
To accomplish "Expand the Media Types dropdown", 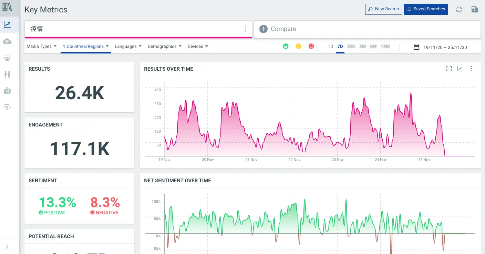I will [41, 47].
